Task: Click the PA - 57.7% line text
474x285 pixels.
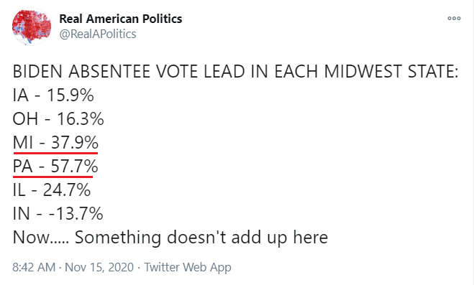Action: tap(55, 166)
